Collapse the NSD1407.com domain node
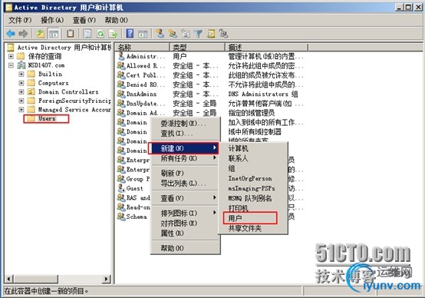 pos(11,65)
